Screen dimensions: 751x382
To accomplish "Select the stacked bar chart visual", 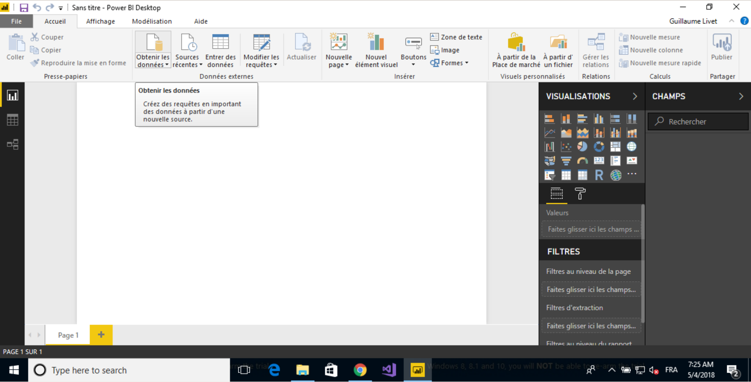I will click(x=550, y=119).
